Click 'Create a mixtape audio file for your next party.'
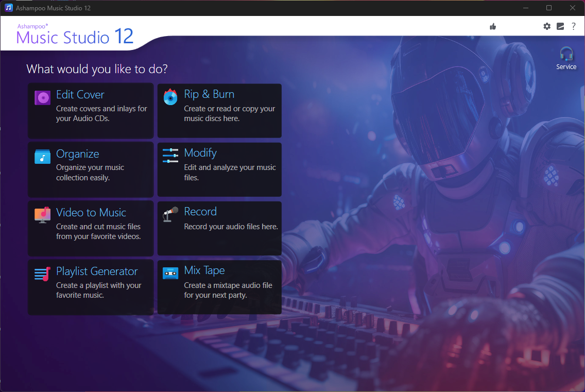 pyautogui.click(x=228, y=290)
